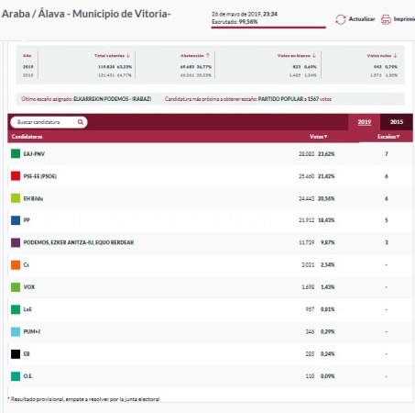This screenshot has width=415, height=413.
Task: Click the Resultado provisional footnote
Action: (83, 399)
